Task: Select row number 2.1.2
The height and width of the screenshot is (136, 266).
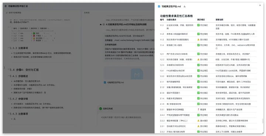Action: coord(162,87)
